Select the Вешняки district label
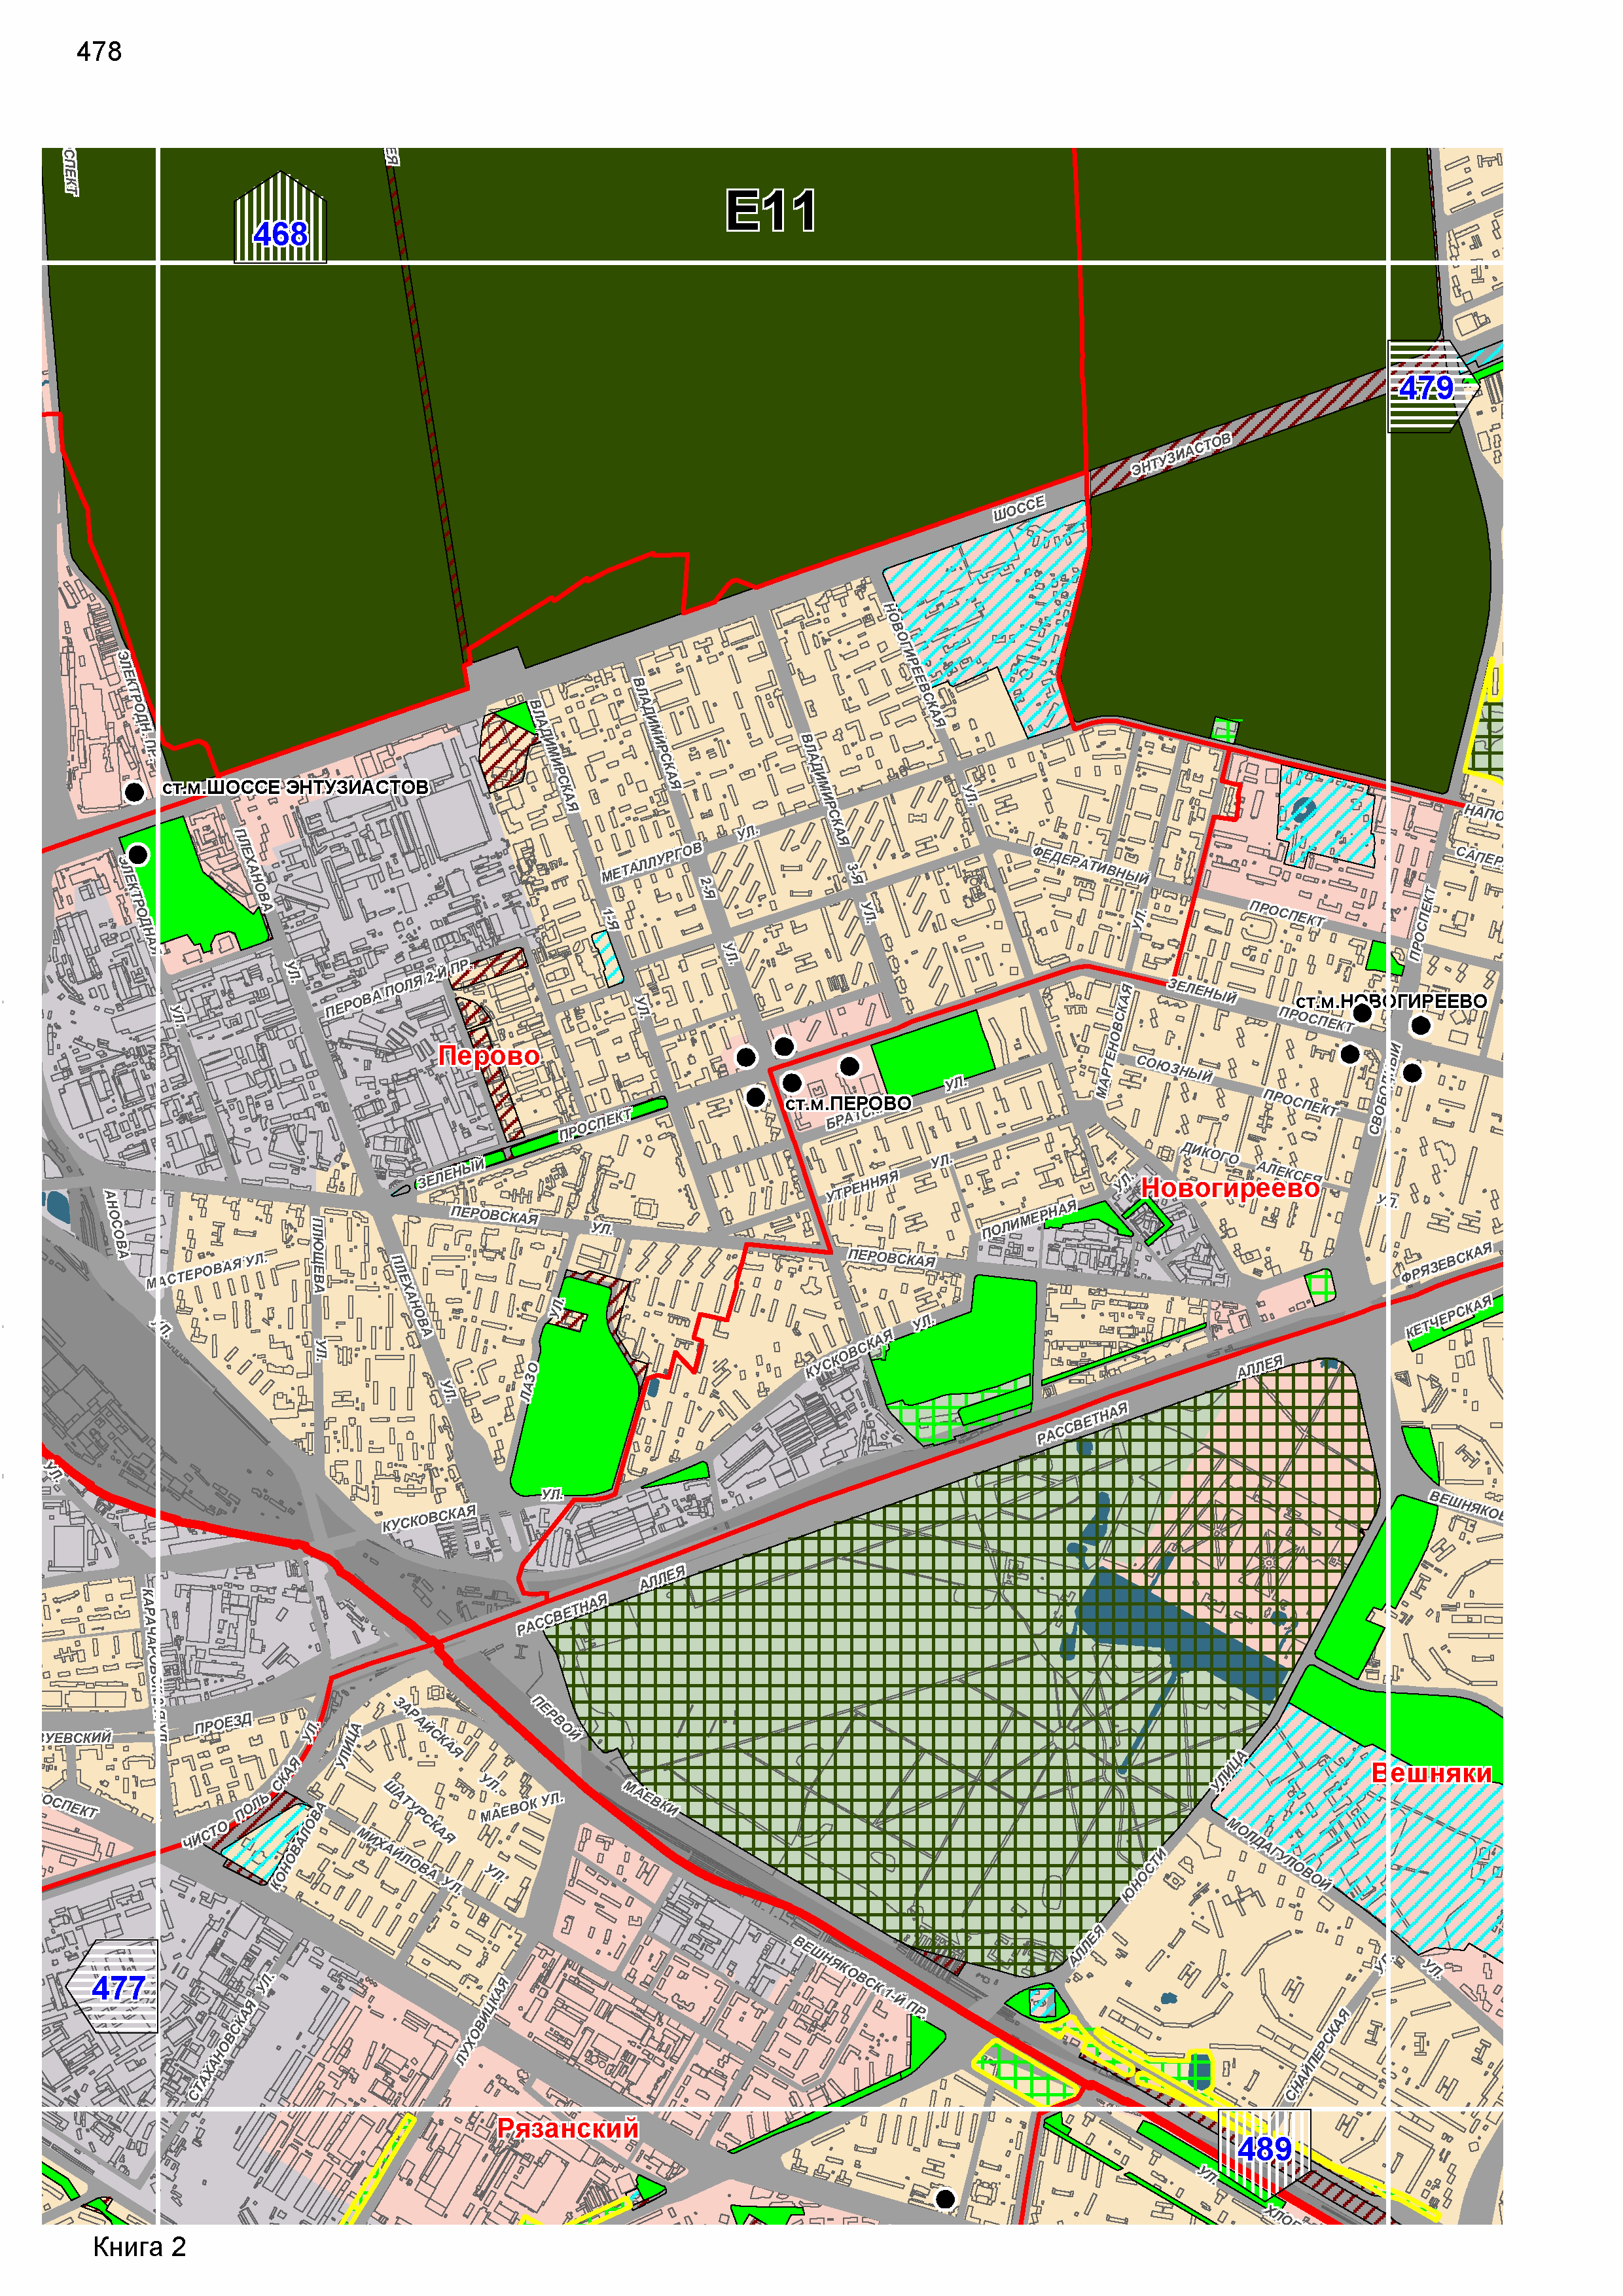Screen dimensions: 1623x2296 pos(1431,1773)
